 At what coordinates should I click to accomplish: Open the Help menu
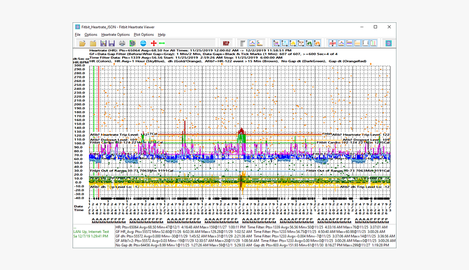coord(161,35)
